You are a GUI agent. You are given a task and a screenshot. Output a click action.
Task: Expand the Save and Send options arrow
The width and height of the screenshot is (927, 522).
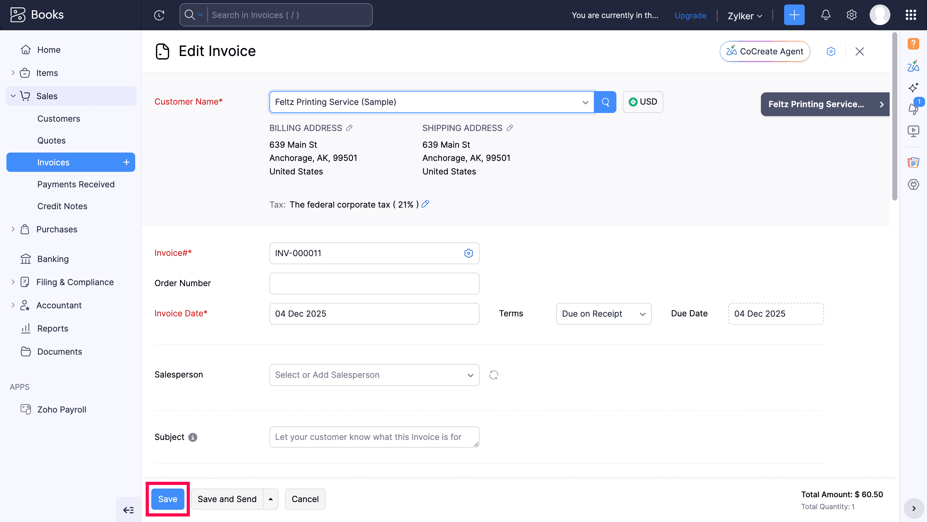pyautogui.click(x=271, y=499)
